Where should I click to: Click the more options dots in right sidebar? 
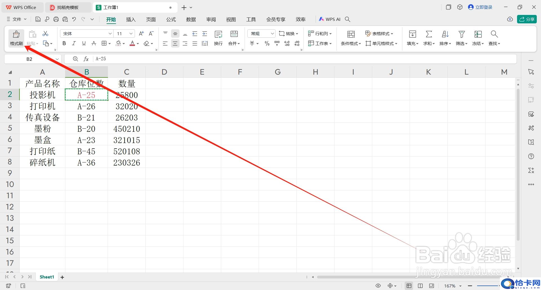tap(531, 184)
